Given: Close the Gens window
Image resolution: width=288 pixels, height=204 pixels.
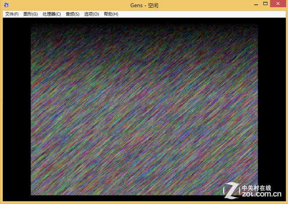Looking at the screenshot, I should (278, 4).
